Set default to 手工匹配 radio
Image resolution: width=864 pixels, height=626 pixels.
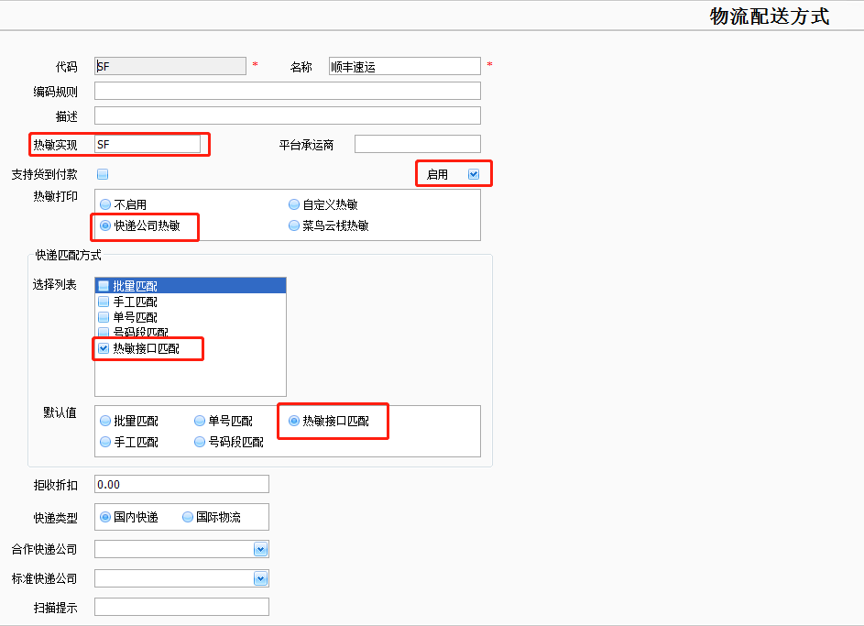[105, 442]
